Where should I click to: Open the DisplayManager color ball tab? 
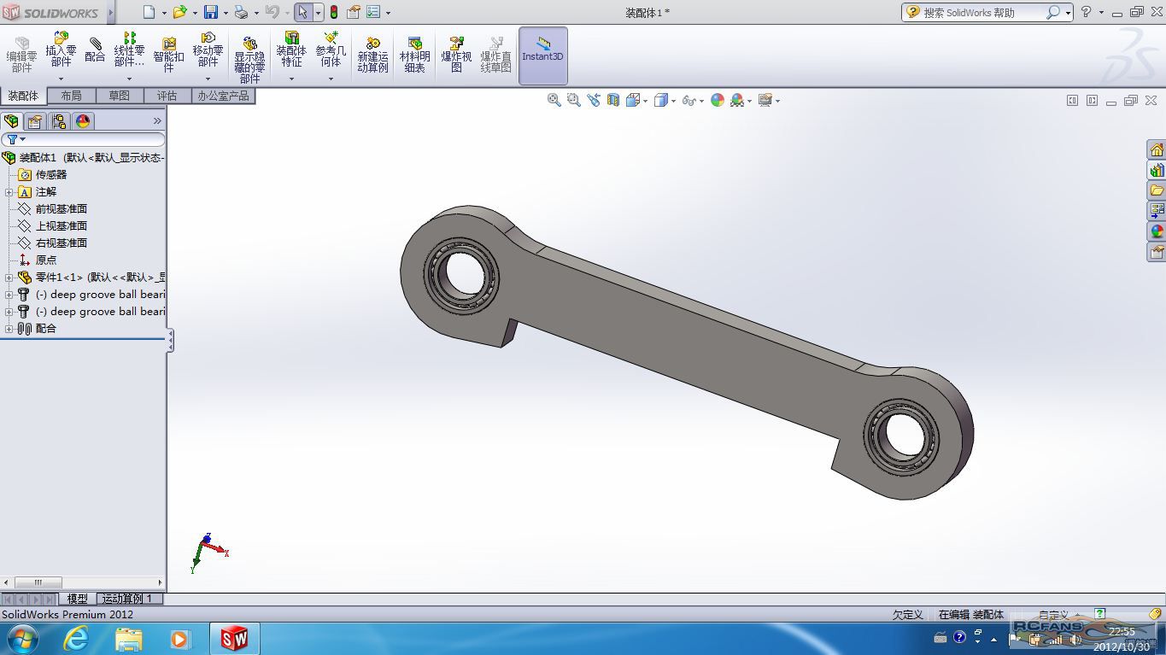(x=82, y=121)
